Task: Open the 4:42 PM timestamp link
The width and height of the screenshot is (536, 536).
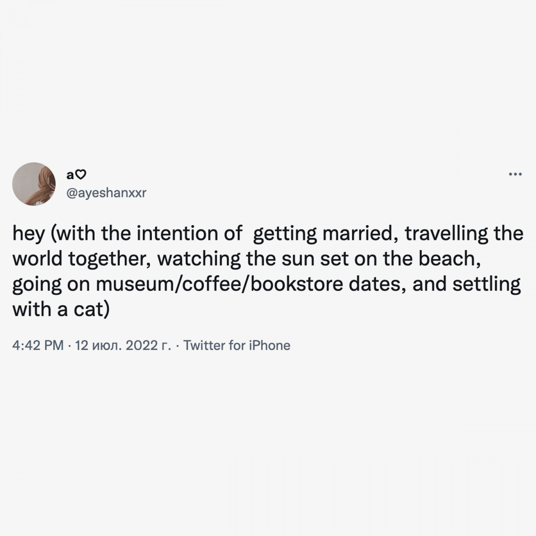Action: coord(38,346)
